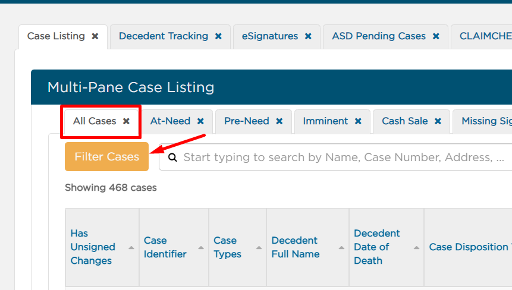512x290 pixels.
Task: Click the orange Filter Cases button
Action: 107,156
